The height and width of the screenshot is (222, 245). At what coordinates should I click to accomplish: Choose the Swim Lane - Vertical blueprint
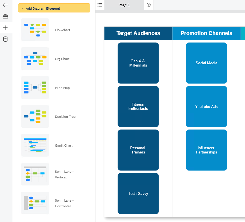[35, 174]
